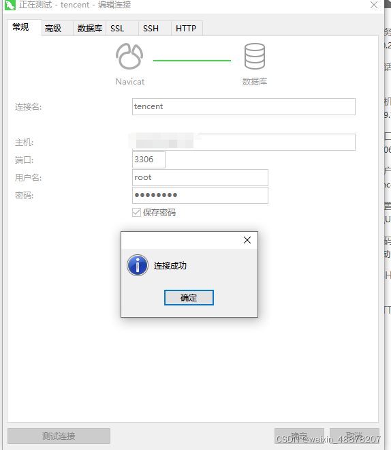Image resolution: width=391 pixels, height=450 pixels.
Task: Toggle the 保存密码 checkbox
Action: point(136,213)
